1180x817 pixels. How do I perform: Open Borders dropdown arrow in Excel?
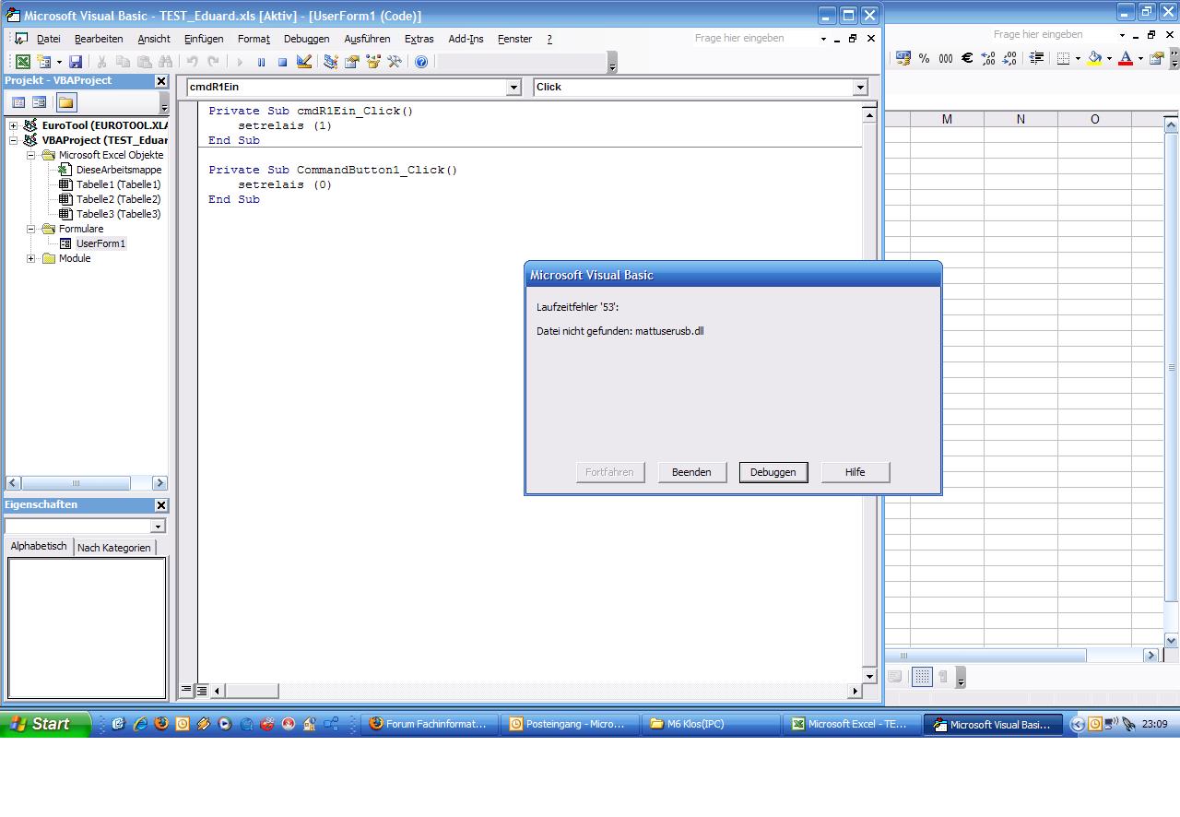(1078, 59)
